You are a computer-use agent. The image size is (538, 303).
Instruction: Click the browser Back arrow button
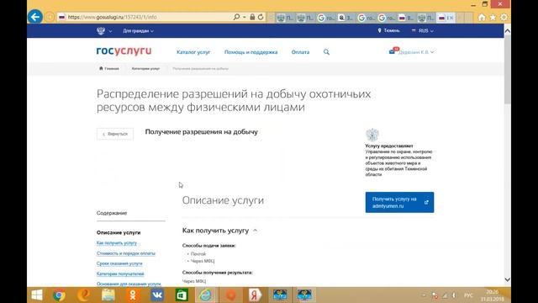35,17
